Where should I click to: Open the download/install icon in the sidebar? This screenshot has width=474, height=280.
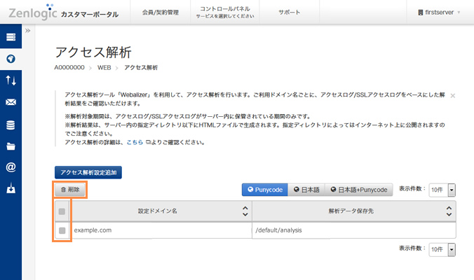[11, 188]
